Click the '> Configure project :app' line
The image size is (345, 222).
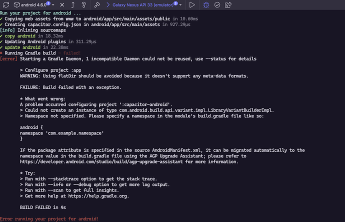click(x=50, y=70)
